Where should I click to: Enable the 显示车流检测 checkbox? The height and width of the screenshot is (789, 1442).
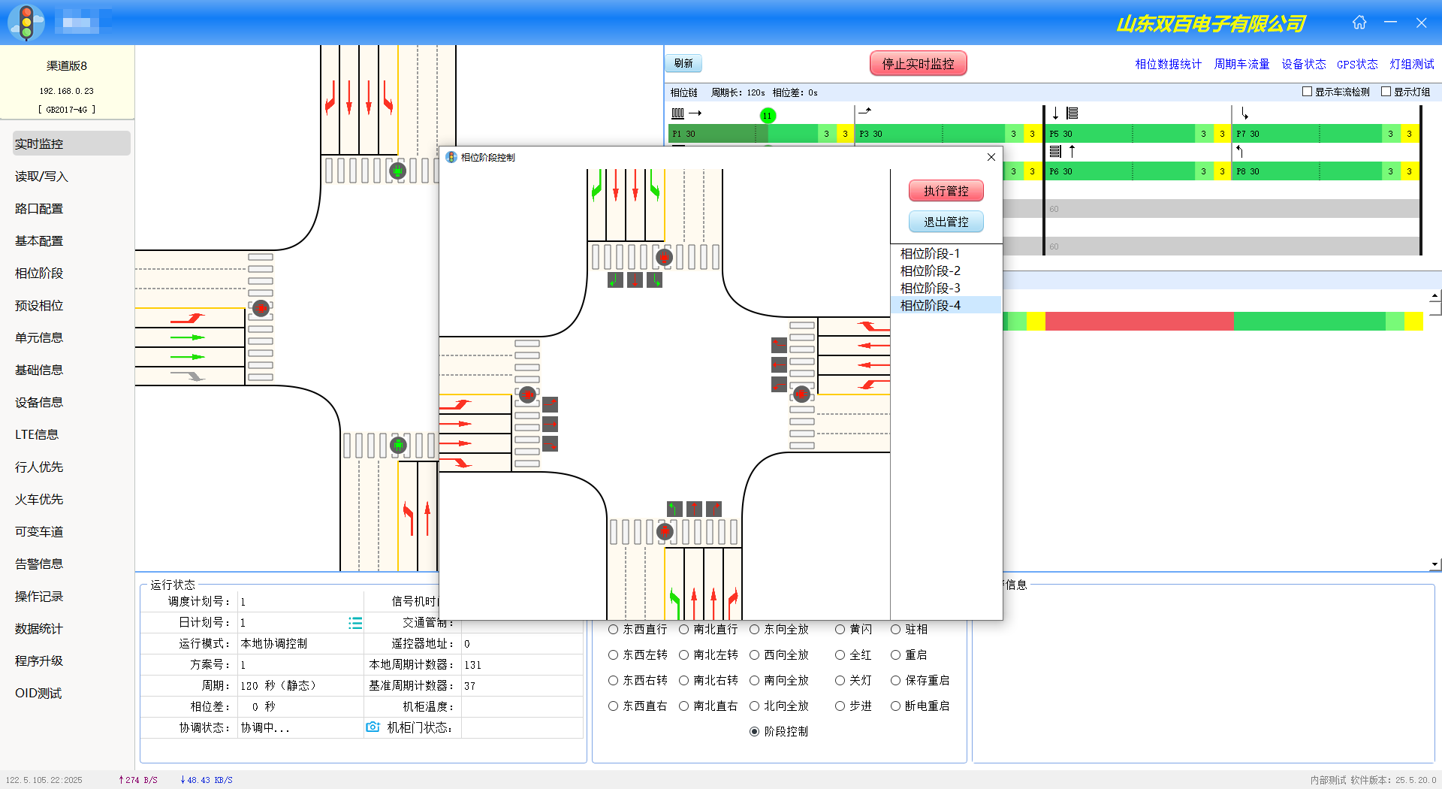[1307, 92]
